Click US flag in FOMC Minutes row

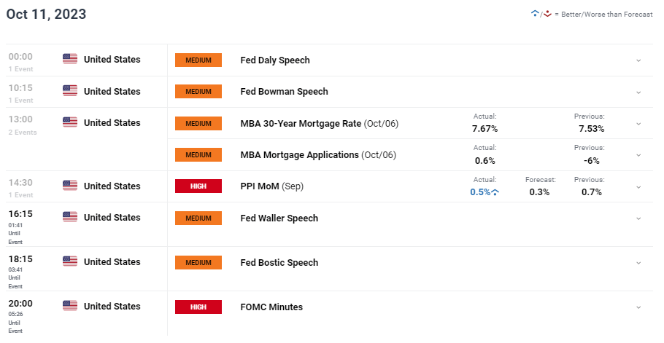[70, 306]
